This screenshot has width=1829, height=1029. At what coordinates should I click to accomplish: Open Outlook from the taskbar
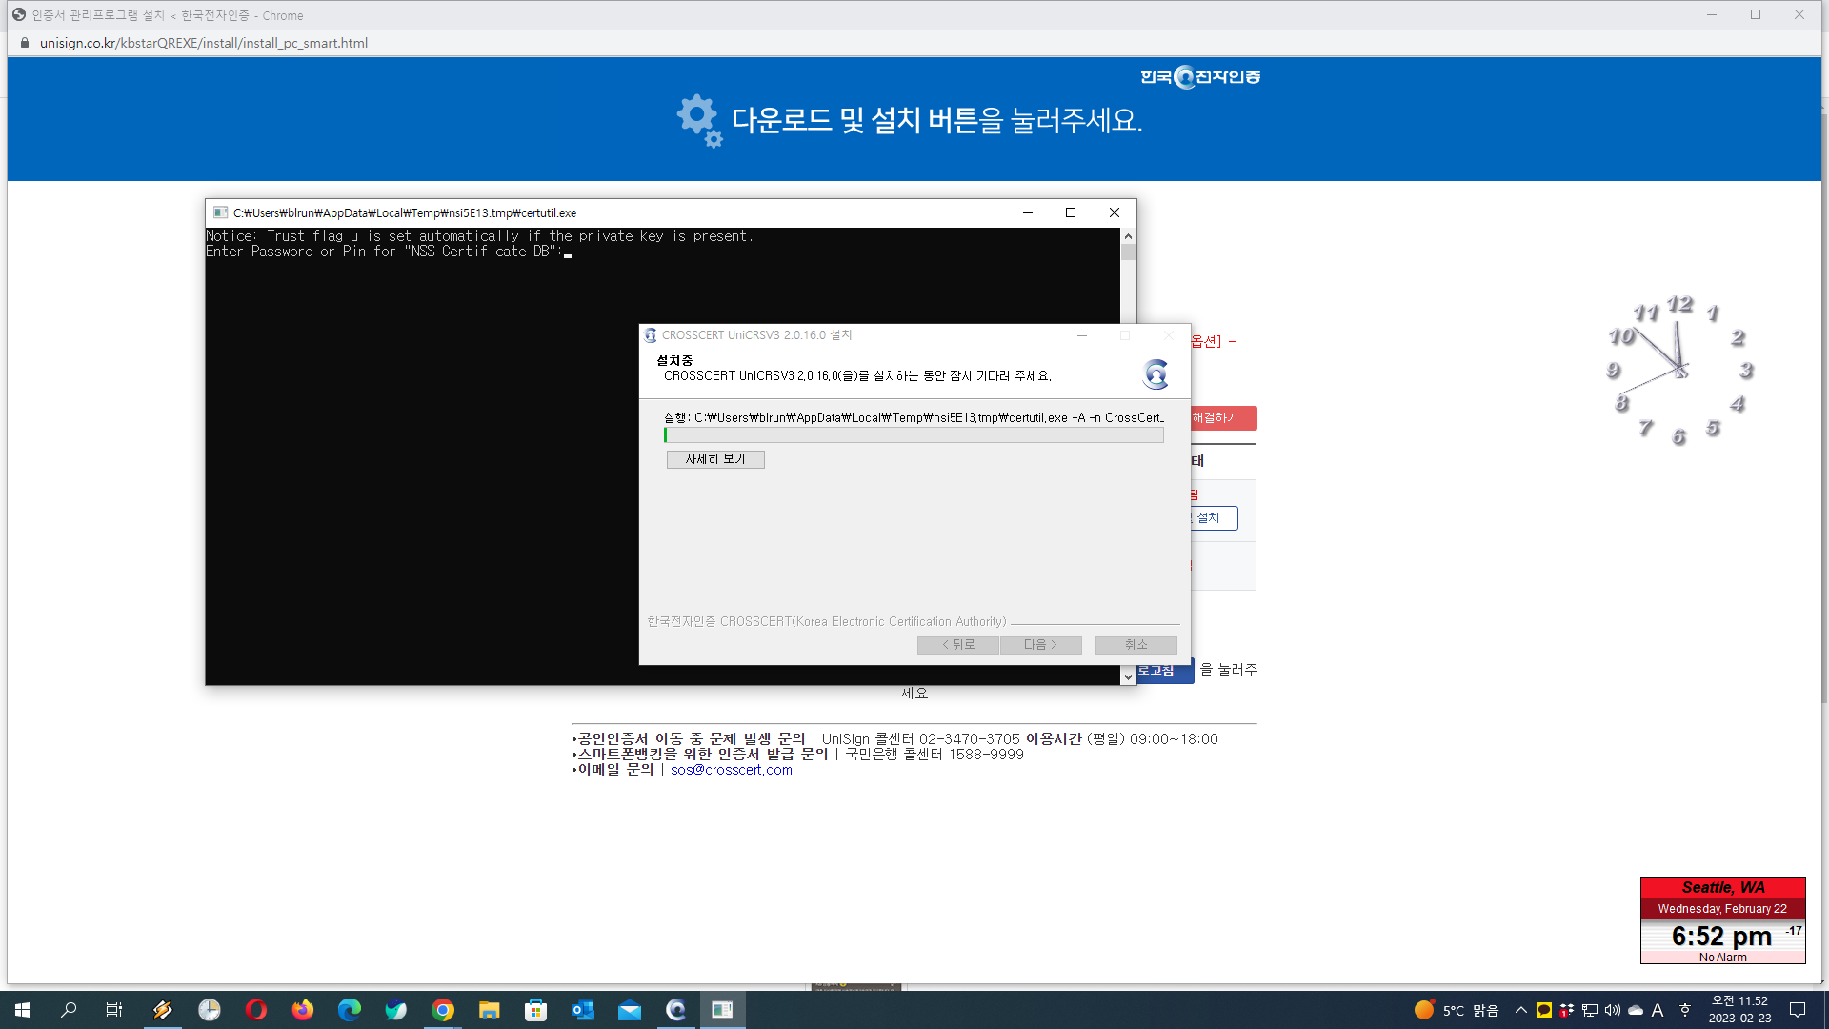tap(582, 1010)
